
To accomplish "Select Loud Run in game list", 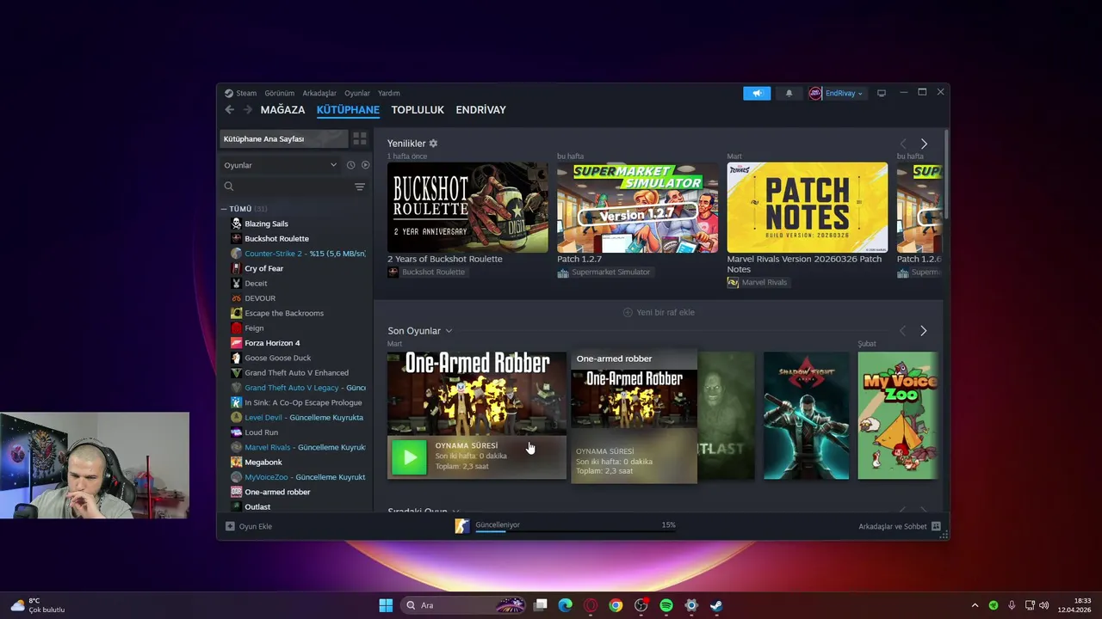I will pos(261,432).
